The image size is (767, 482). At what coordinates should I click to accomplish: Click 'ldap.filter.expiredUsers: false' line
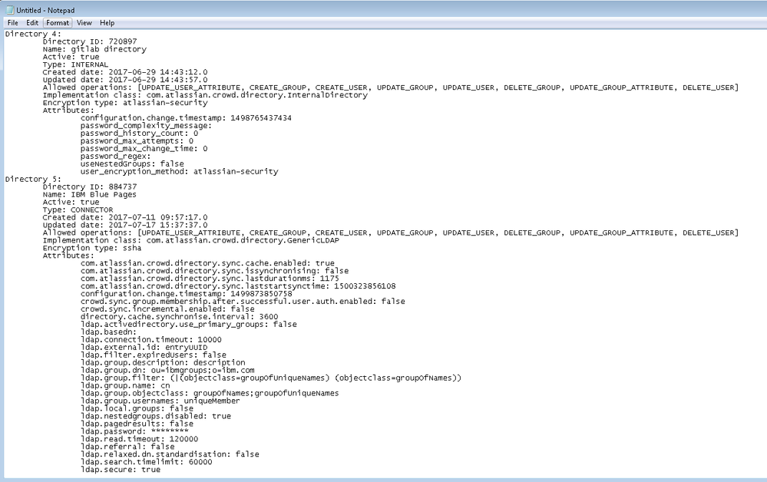tap(153, 355)
